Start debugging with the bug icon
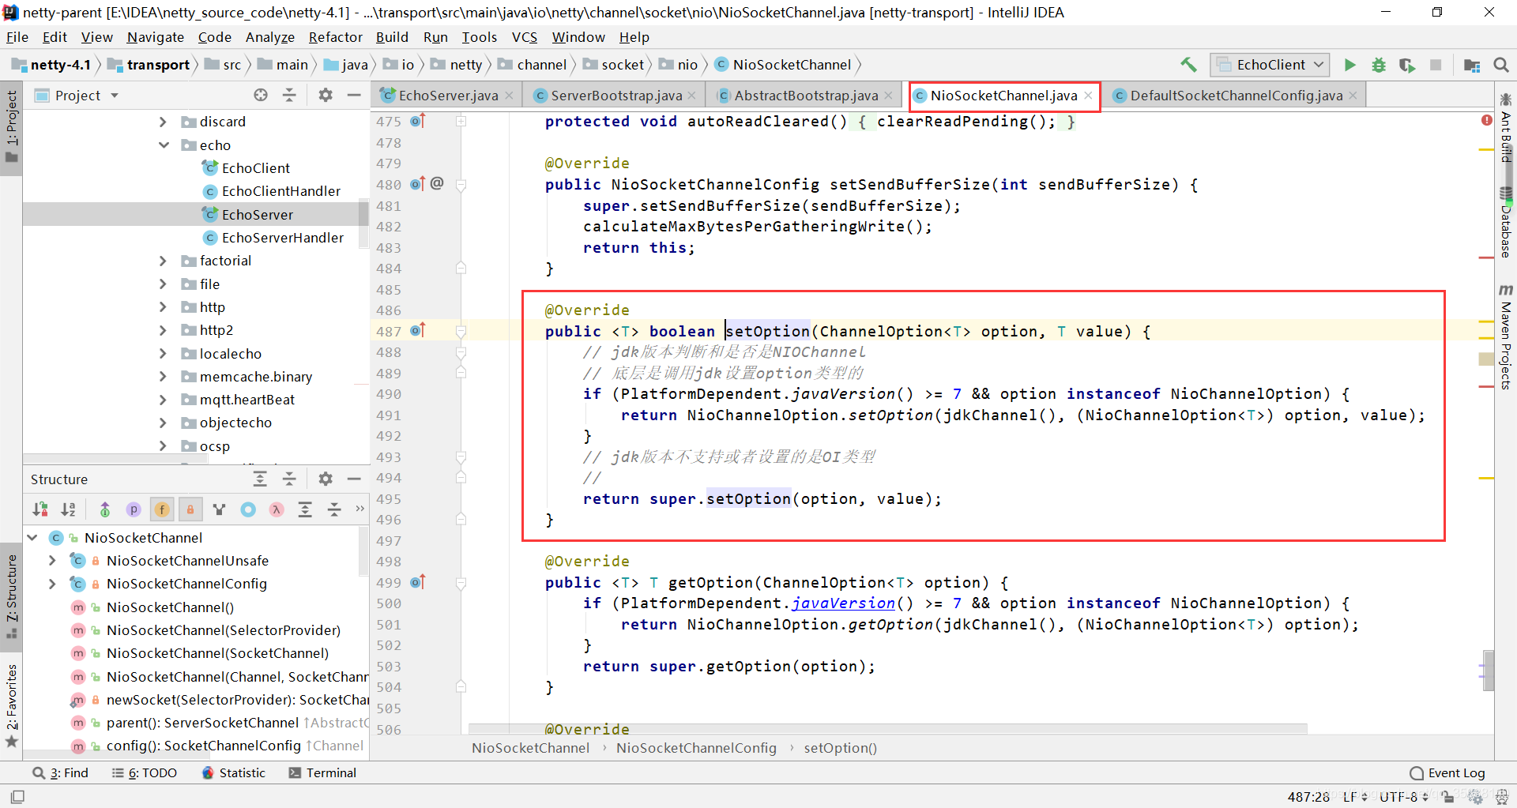1517x808 pixels. pyautogui.click(x=1379, y=65)
